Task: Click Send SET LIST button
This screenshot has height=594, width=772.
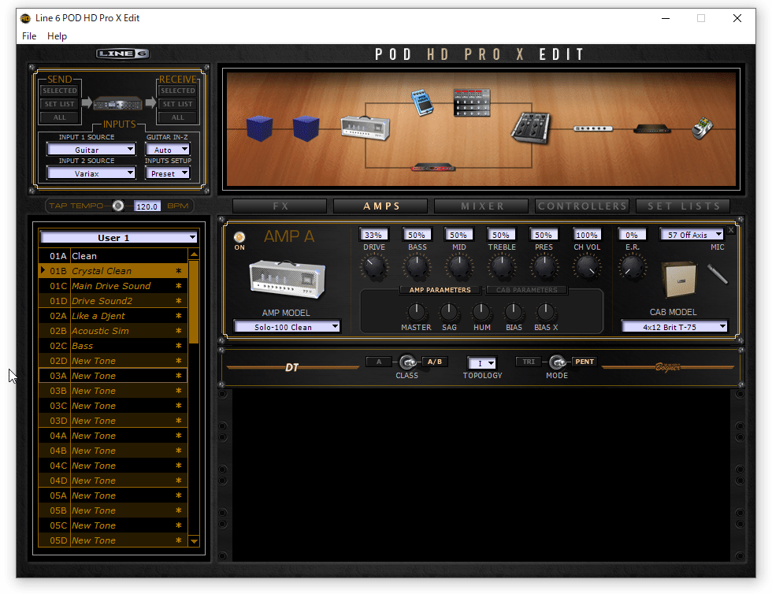Action: [x=60, y=104]
